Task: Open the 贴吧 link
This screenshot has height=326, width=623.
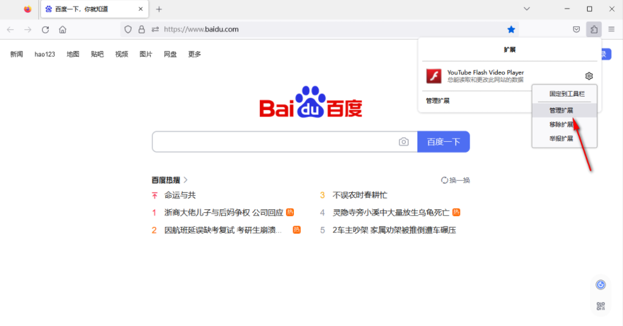Action: pyautogui.click(x=97, y=54)
